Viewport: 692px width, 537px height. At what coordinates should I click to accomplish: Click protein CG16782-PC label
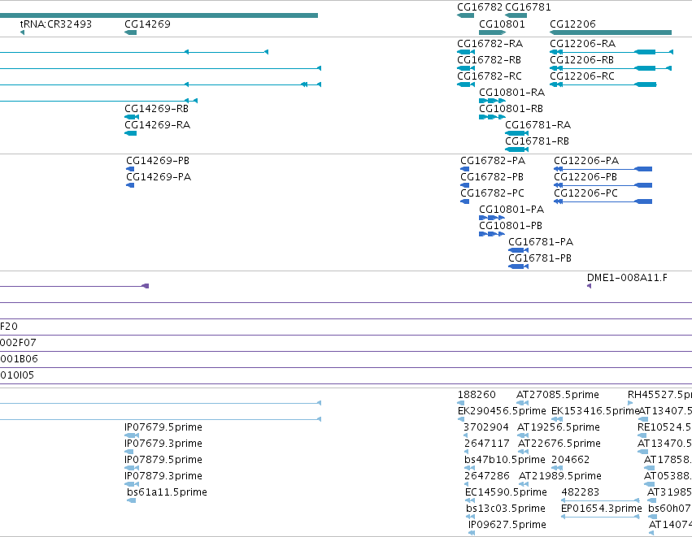coord(493,193)
